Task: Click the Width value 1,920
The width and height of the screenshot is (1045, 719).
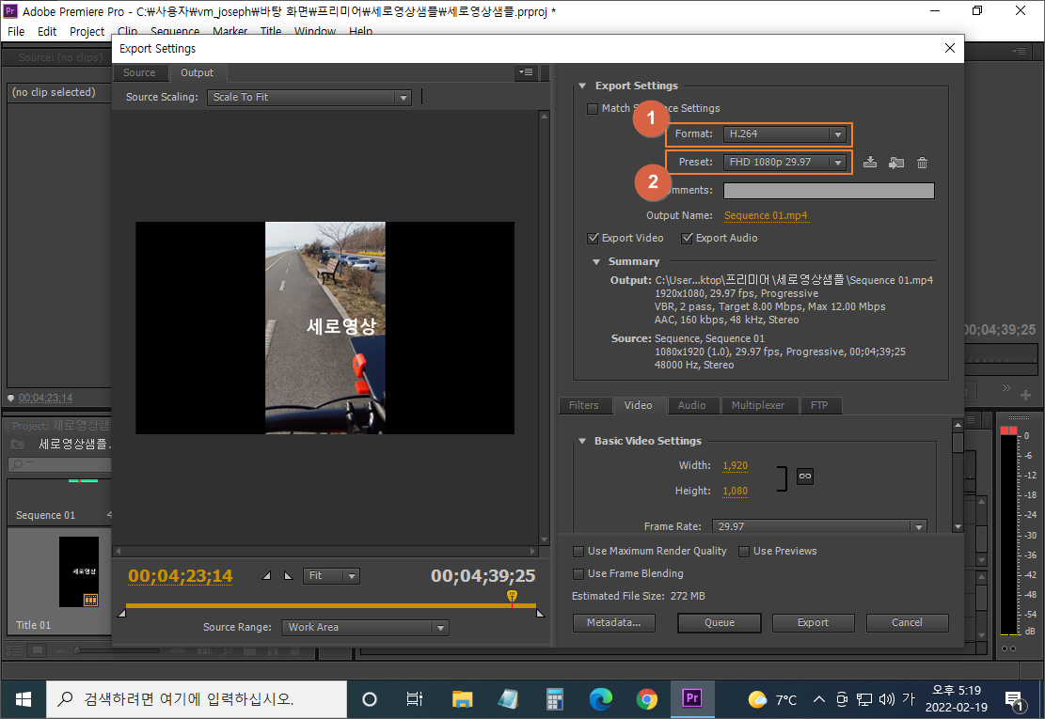Action: coord(736,465)
